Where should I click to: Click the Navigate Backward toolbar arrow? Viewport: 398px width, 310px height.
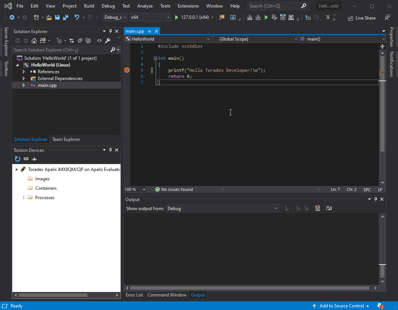tap(12, 17)
